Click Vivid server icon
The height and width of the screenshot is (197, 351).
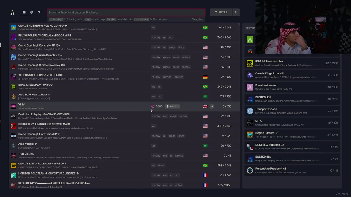tap(13, 106)
